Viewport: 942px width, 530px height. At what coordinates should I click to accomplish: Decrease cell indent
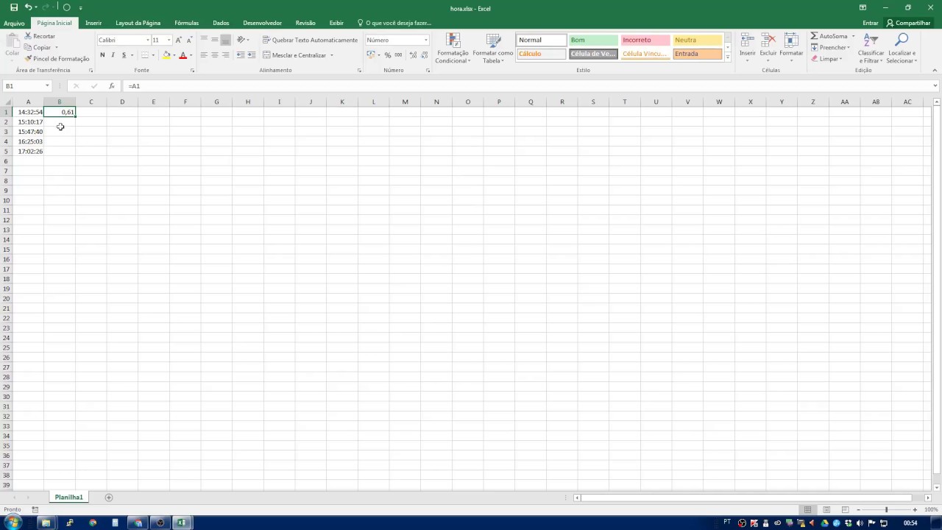pos(241,55)
